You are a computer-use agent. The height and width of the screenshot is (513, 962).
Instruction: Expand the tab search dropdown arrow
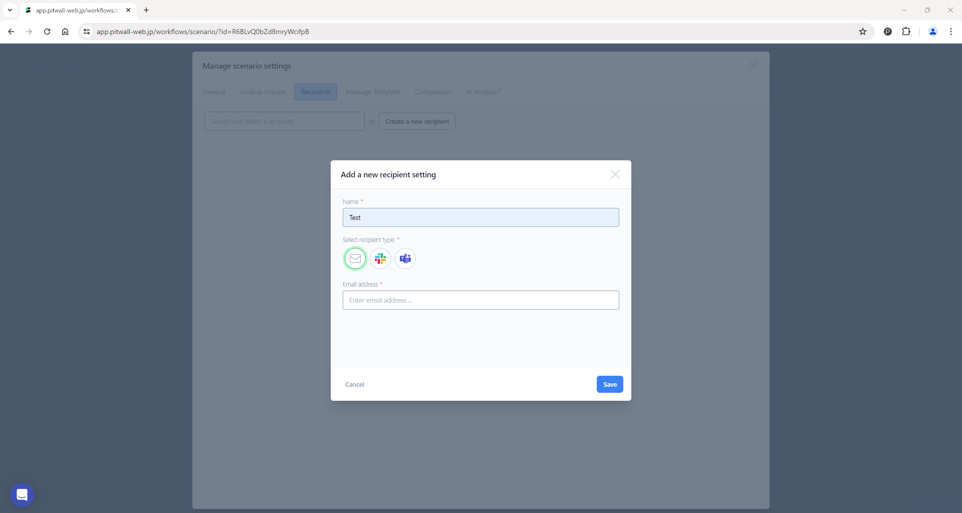tap(10, 10)
